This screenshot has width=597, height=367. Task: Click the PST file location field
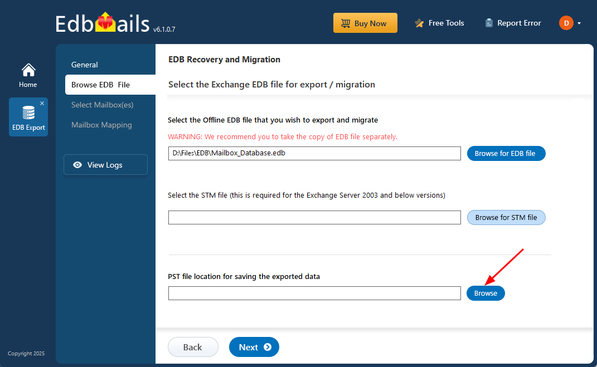point(314,293)
